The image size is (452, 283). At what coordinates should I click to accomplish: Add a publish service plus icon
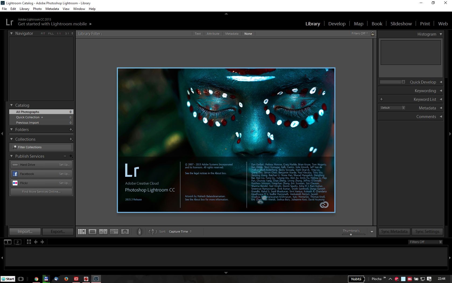click(x=71, y=156)
